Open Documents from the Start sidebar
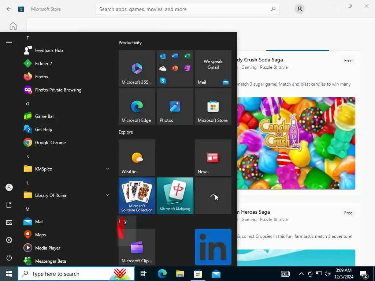The width and height of the screenshot is (375, 281). tap(9, 205)
